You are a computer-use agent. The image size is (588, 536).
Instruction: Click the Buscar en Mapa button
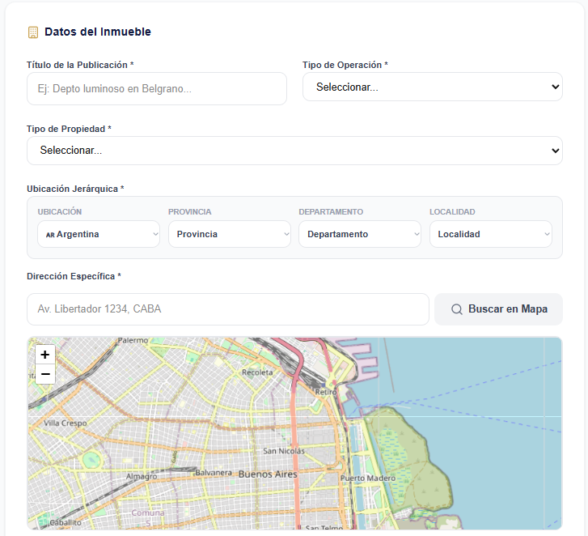[498, 309]
